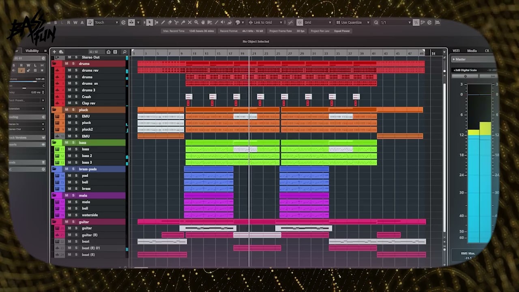Open the VSTi tab

coord(456,51)
